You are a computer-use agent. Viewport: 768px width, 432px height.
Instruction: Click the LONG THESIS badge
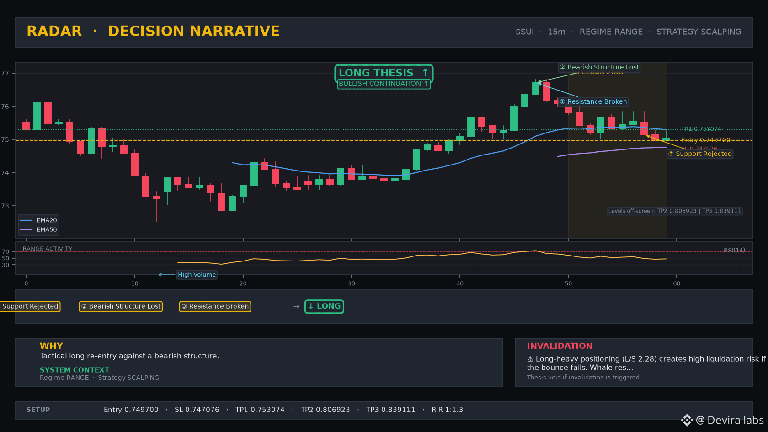tap(384, 73)
